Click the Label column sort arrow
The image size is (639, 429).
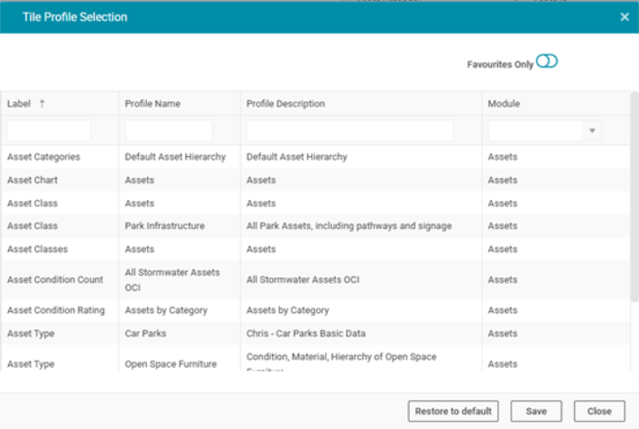42,104
